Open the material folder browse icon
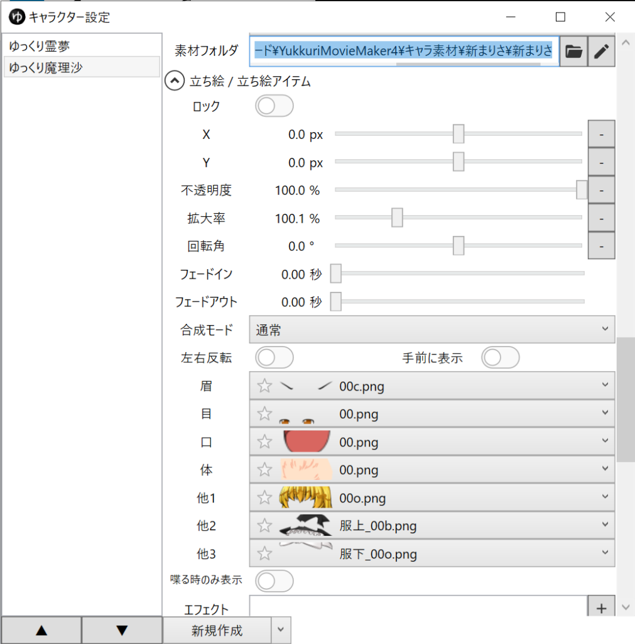 pyautogui.click(x=573, y=52)
